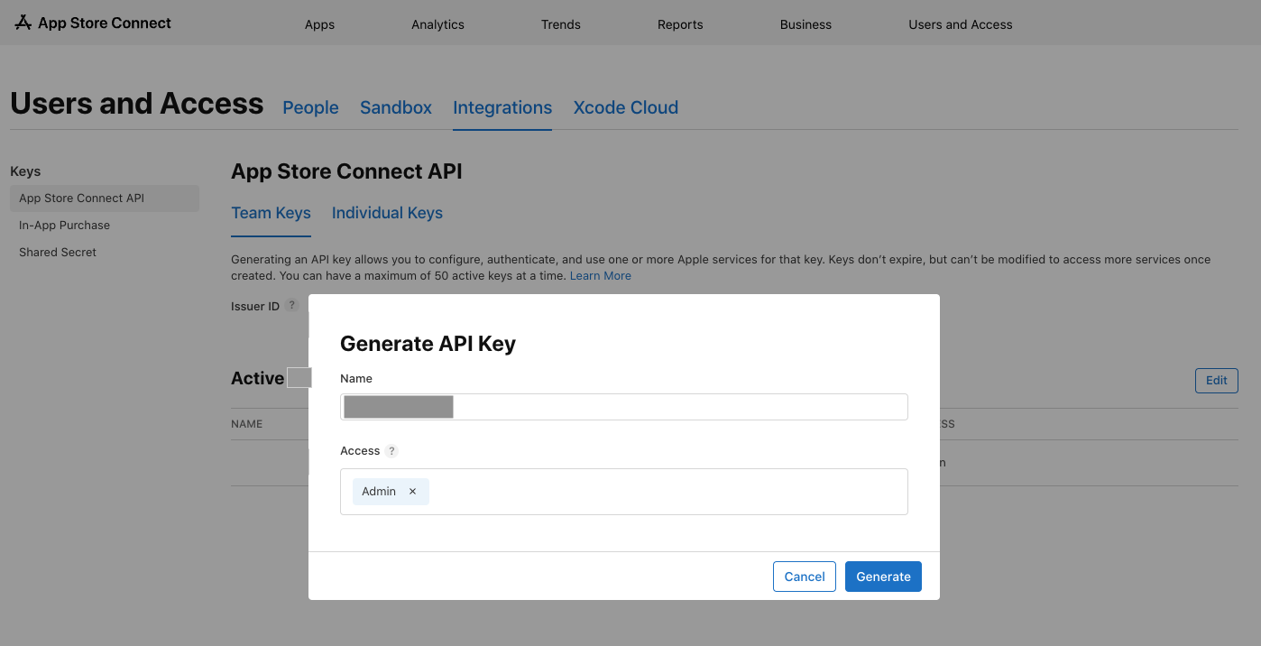Open the Apps menu
1261x646 pixels.
[x=319, y=24]
